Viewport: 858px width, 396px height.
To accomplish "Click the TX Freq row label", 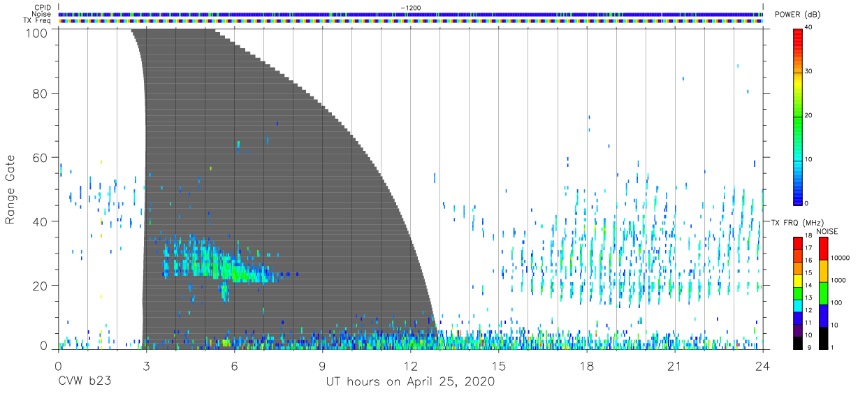I will 38,21.
